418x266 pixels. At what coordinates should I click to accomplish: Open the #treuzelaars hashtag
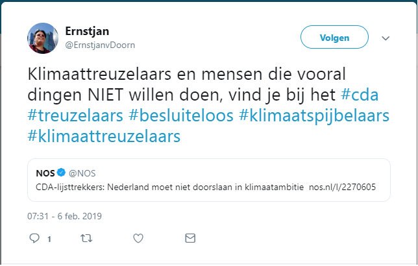click(x=75, y=115)
